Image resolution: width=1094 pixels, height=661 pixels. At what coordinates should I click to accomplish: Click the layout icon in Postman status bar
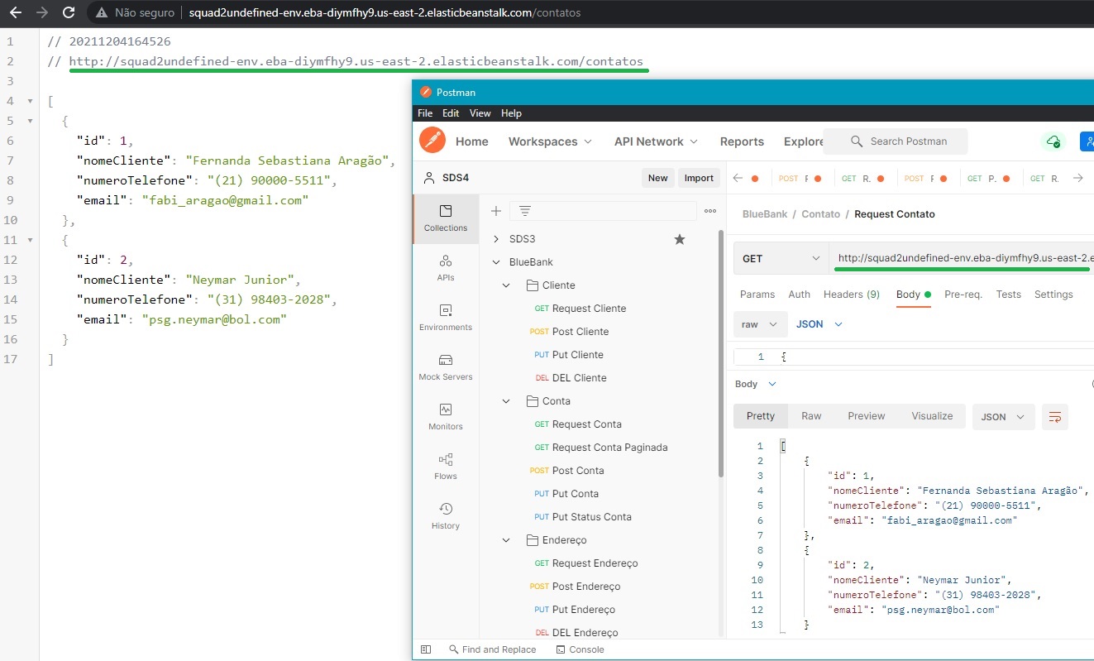click(x=426, y=649)
